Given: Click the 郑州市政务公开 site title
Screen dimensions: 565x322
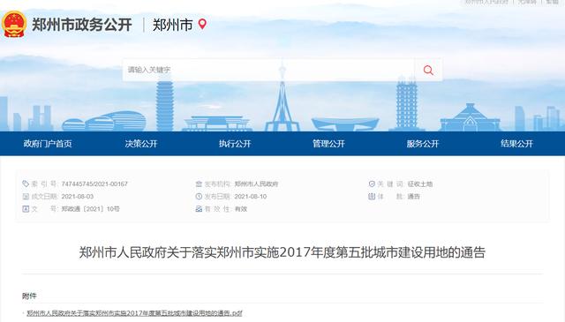Looking at the screenshot, I should [x=82, y=25].
